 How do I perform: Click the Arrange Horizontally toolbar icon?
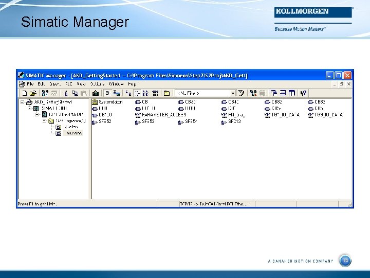tap(283, 93)
